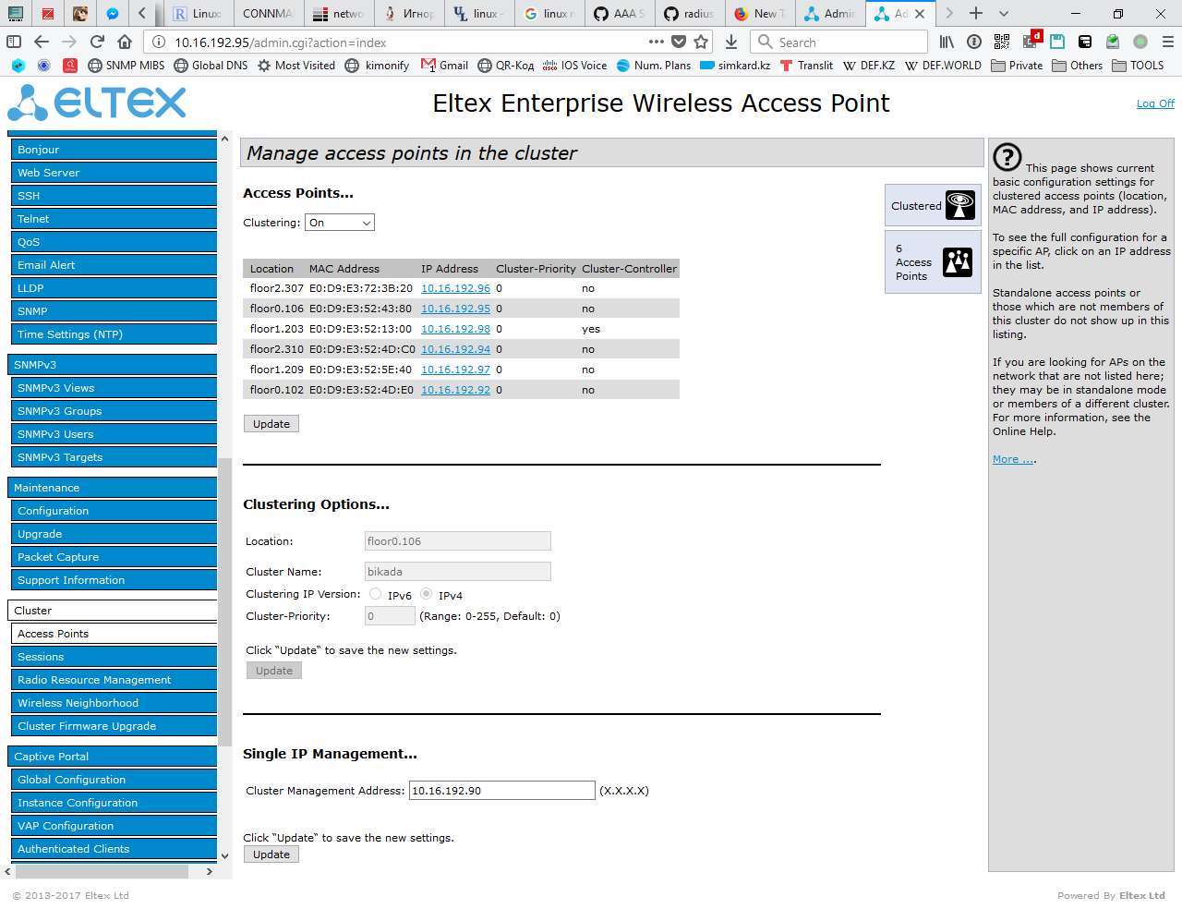This screenshot has width=1182, height=909.
Task: Open the IOS Voice bookmark
Action: [x=574, y=66]
